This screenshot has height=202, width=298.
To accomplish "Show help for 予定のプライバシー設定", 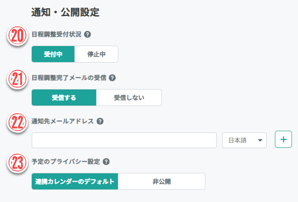I will [x=106, y=162].
